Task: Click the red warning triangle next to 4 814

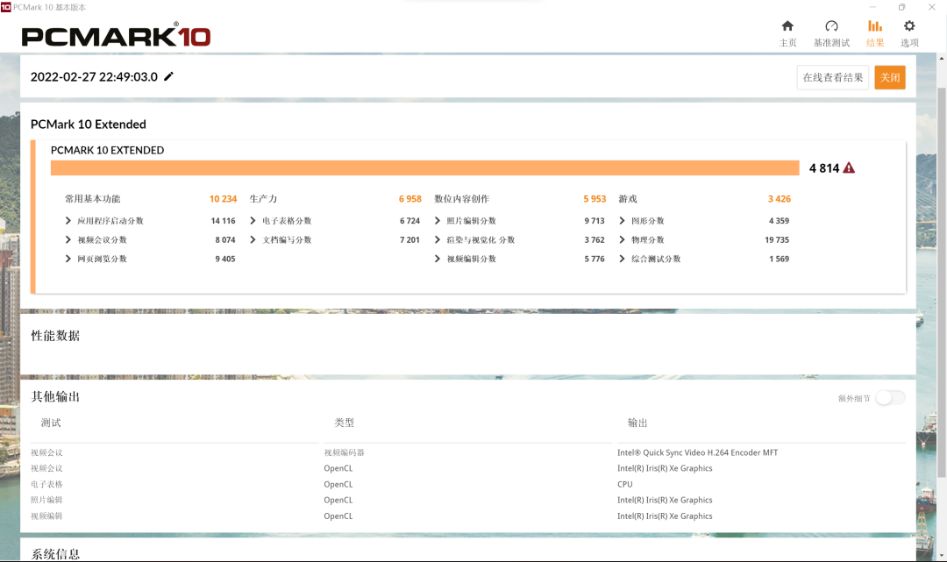Action: point(849,167)
